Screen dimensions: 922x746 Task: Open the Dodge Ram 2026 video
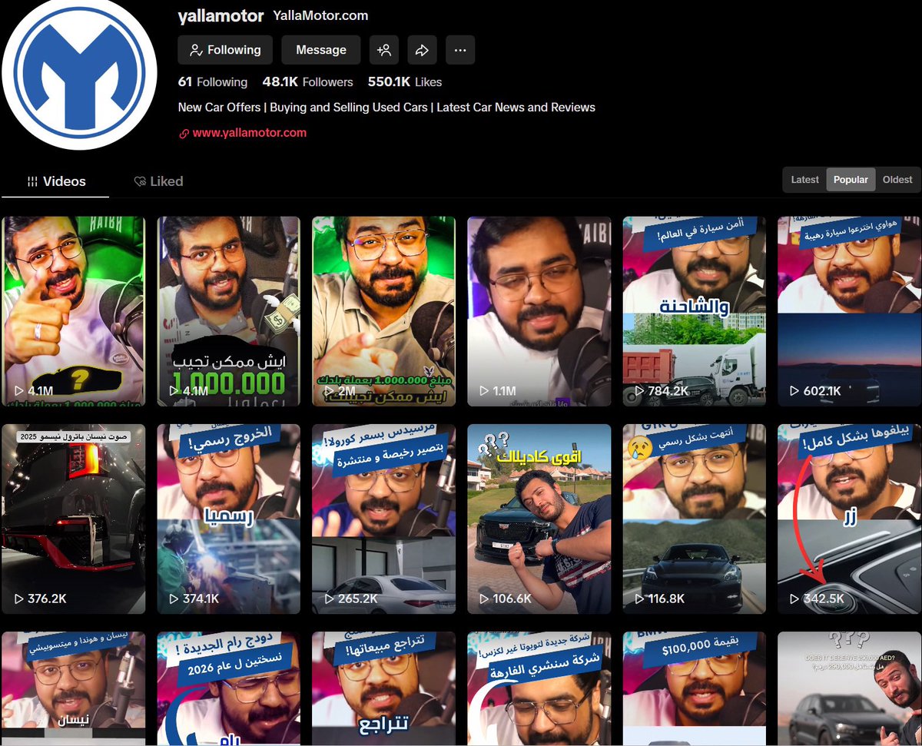pos(228,688)
